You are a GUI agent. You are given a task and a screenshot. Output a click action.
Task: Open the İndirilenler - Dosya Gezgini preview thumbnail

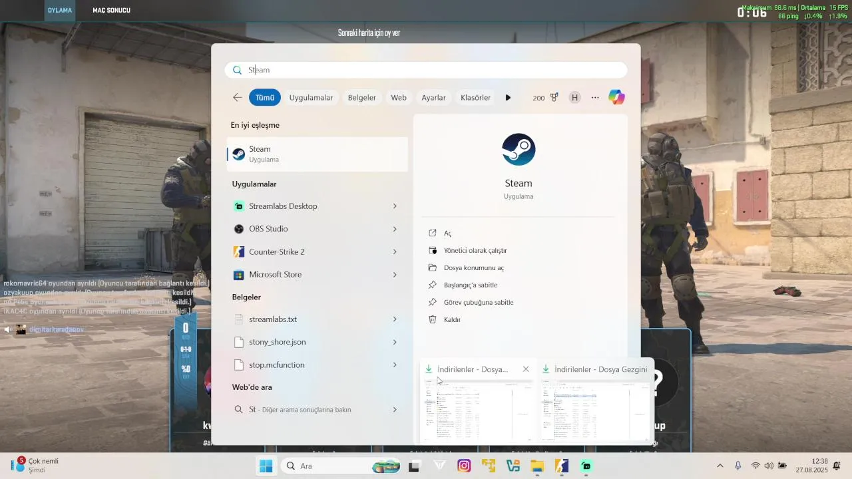coord(595,411)
